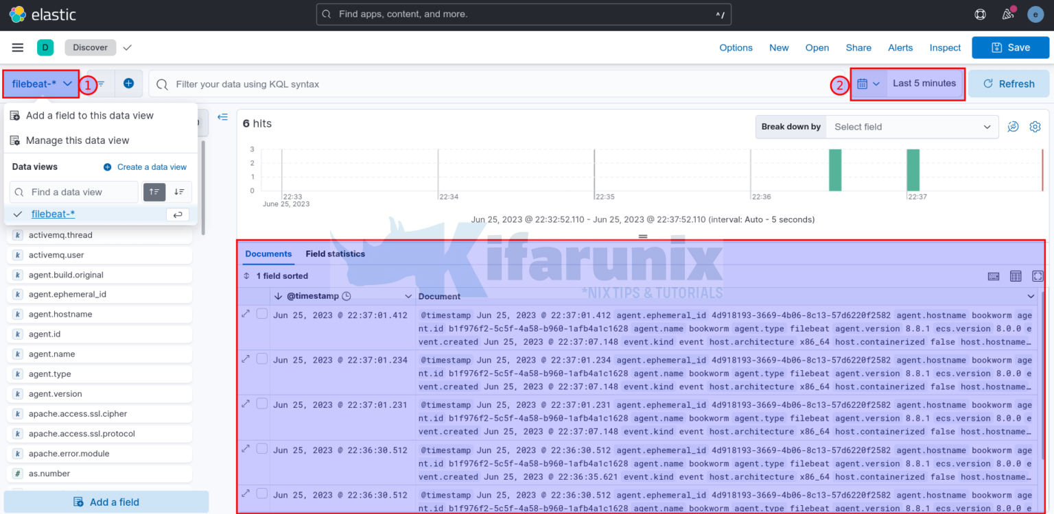This screenshot has width=1054, height=514.
Task: Select the Documents tab
Action: click(x=268, y=254)
